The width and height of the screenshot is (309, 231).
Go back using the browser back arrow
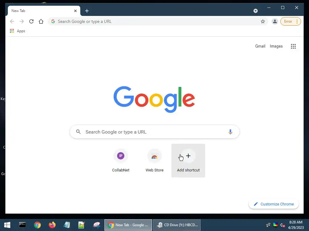point(12,21)
